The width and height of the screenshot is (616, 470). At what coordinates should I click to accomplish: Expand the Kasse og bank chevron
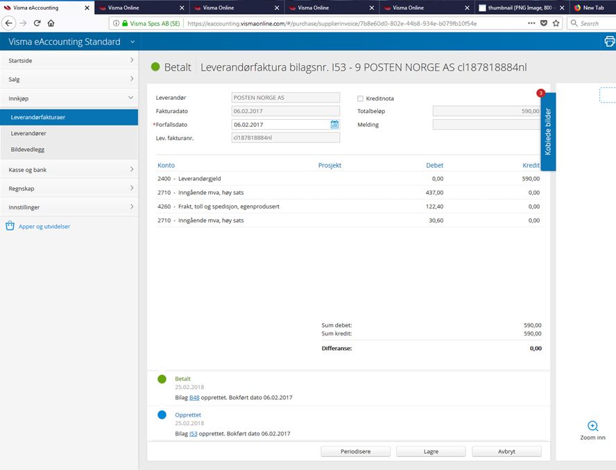[132, 169]
